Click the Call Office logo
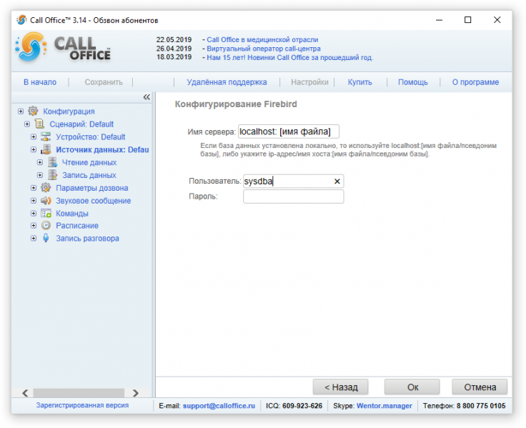The image size is (526, 428). click(63, 48)
